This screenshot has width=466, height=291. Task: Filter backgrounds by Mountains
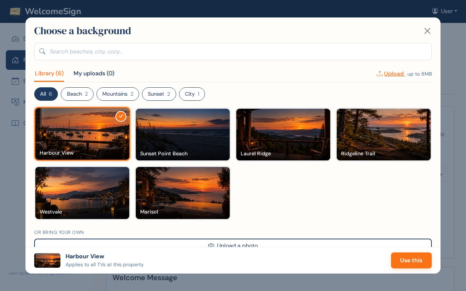point(118,94)
